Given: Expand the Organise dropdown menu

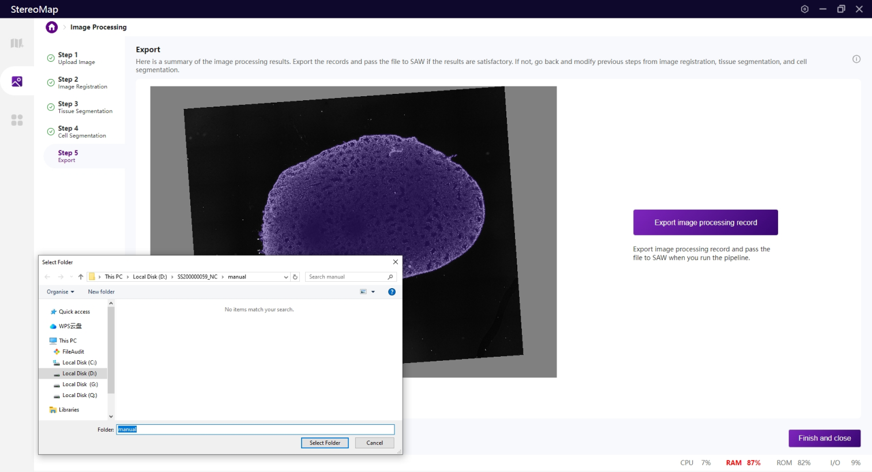Looking at the screenshot, I should tap(61, 292).
